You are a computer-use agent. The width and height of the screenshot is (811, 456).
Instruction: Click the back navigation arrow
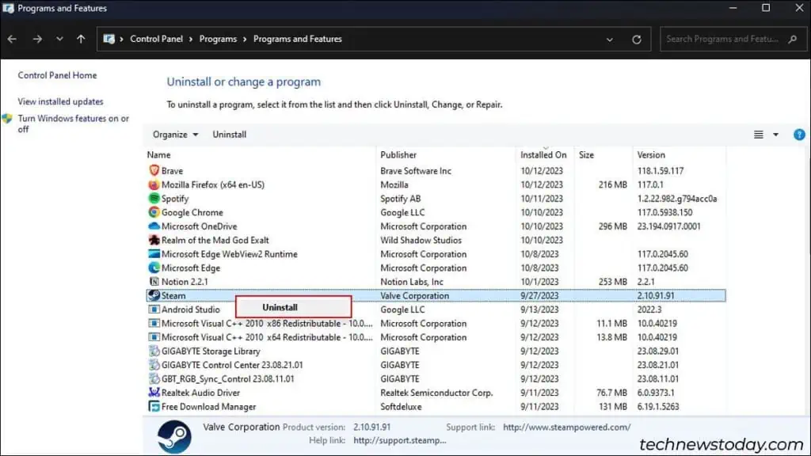click(12, 38)
